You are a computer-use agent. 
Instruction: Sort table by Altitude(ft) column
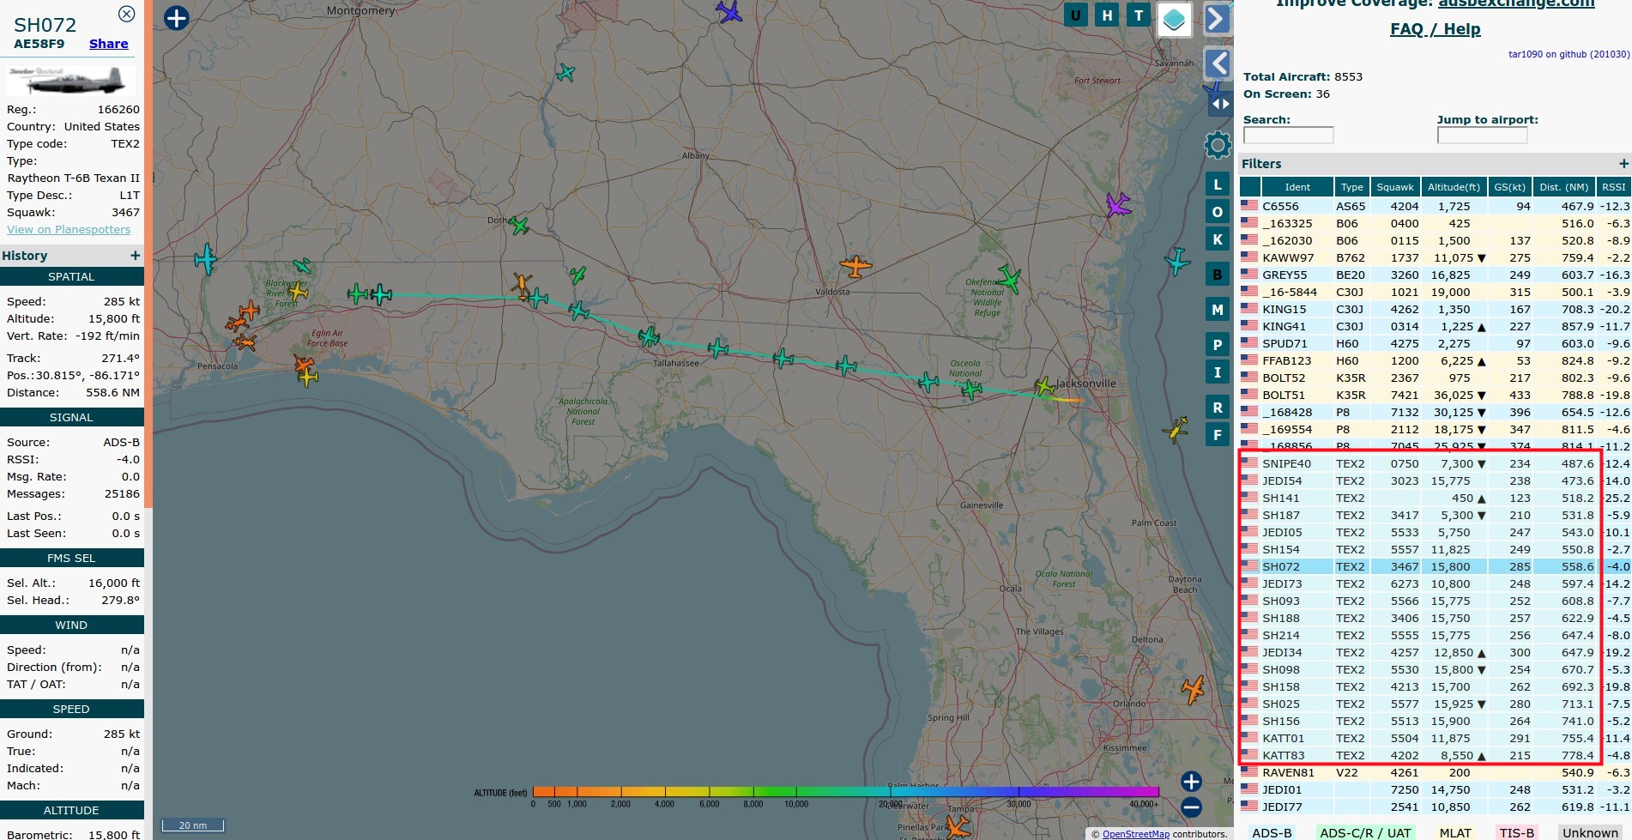point(1454,187)
